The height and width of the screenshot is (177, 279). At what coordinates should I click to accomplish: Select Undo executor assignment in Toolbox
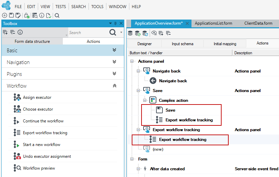(x=47, y=156)
